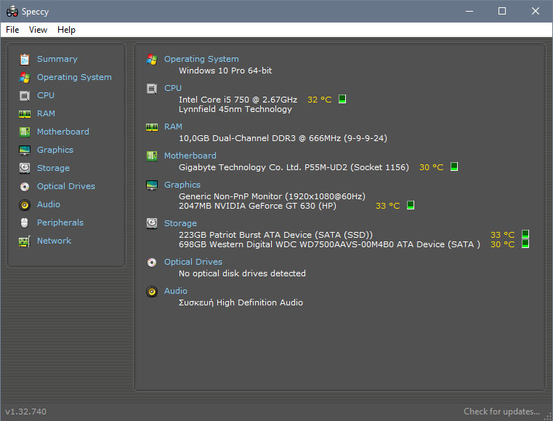The width and height of the screenshot is (553, 421).
Task: Select Summary in the sidebar
Action: (x=57, y=60)
